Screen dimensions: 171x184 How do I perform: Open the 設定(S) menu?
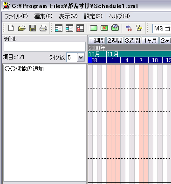point(93,16)
